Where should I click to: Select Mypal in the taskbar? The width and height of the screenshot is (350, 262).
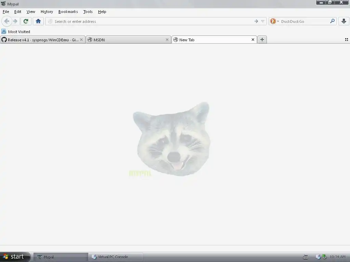pyautogui.click(x=61, y=257)
